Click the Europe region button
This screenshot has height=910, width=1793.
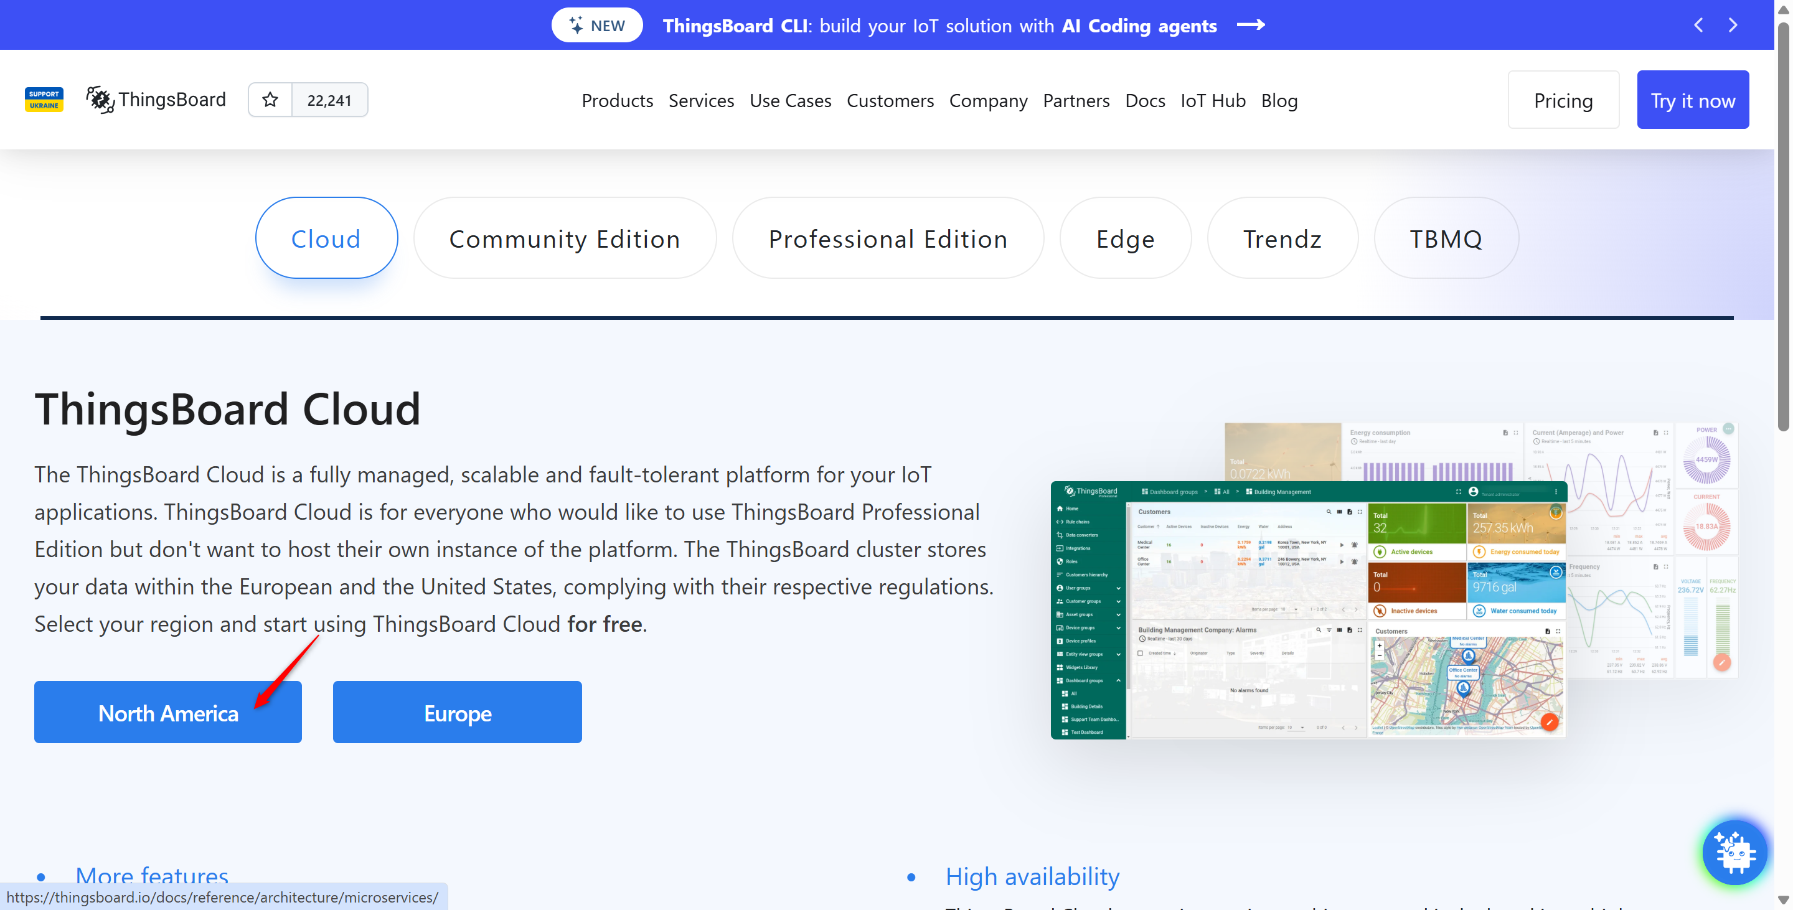pos(458,713)
